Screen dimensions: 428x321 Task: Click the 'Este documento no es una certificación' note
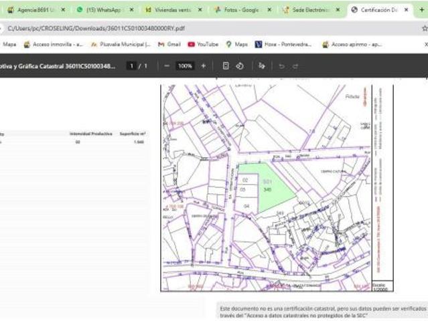click(x=323, y=312)
